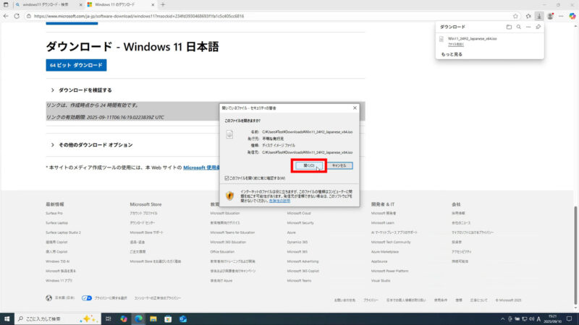This screenshot has width=579, height=325.
Task: Add page to favorites star icon
Action: (517, 16)
